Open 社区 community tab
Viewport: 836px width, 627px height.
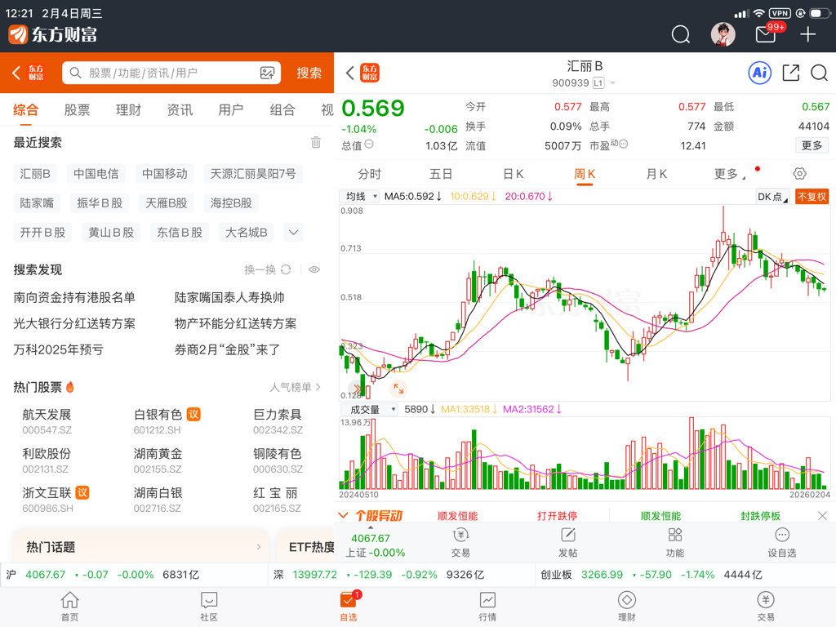coord(209,607)
